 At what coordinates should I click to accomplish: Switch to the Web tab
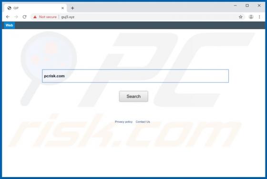point(9,25)
